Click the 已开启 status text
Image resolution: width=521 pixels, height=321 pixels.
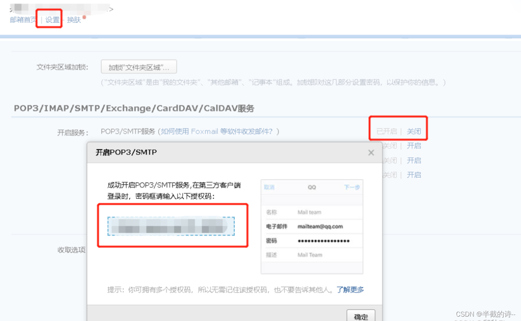click(x=387, y=131)
